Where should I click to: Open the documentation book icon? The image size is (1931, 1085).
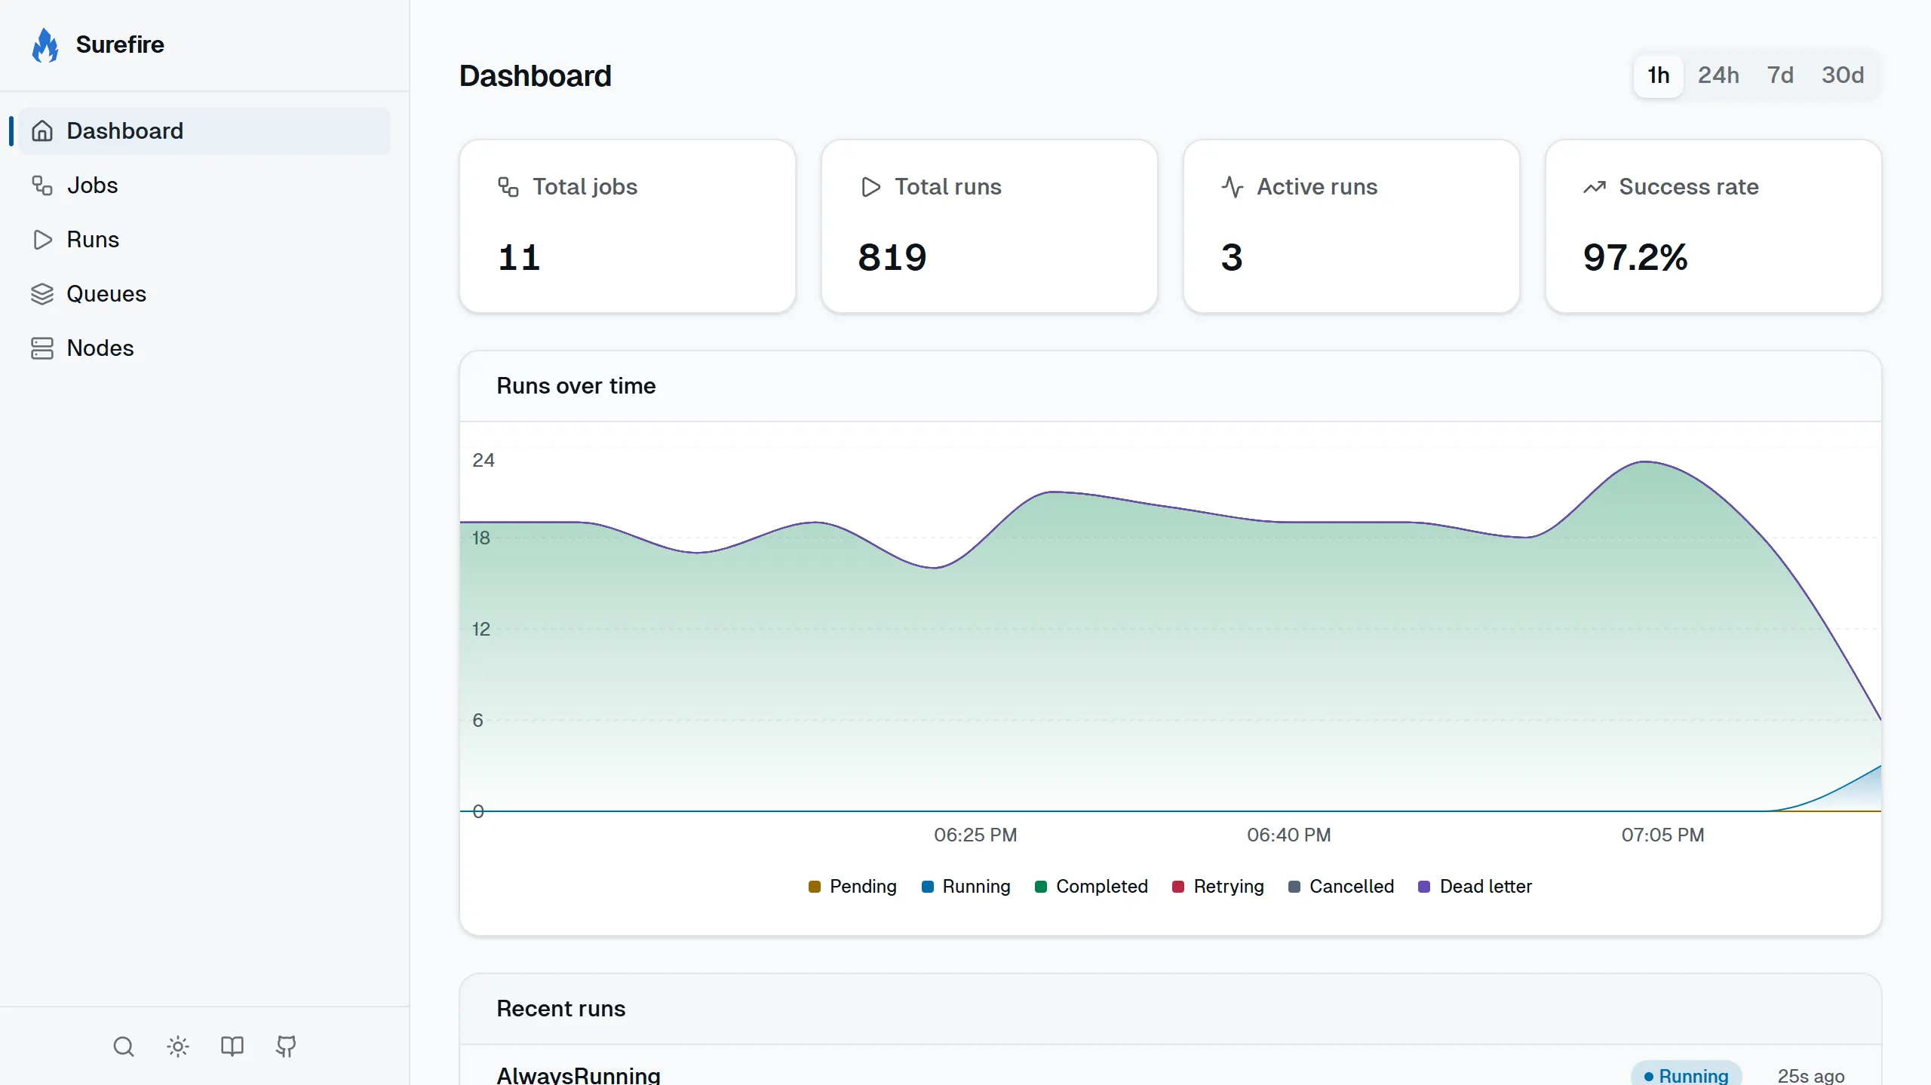pos(231,1047)
